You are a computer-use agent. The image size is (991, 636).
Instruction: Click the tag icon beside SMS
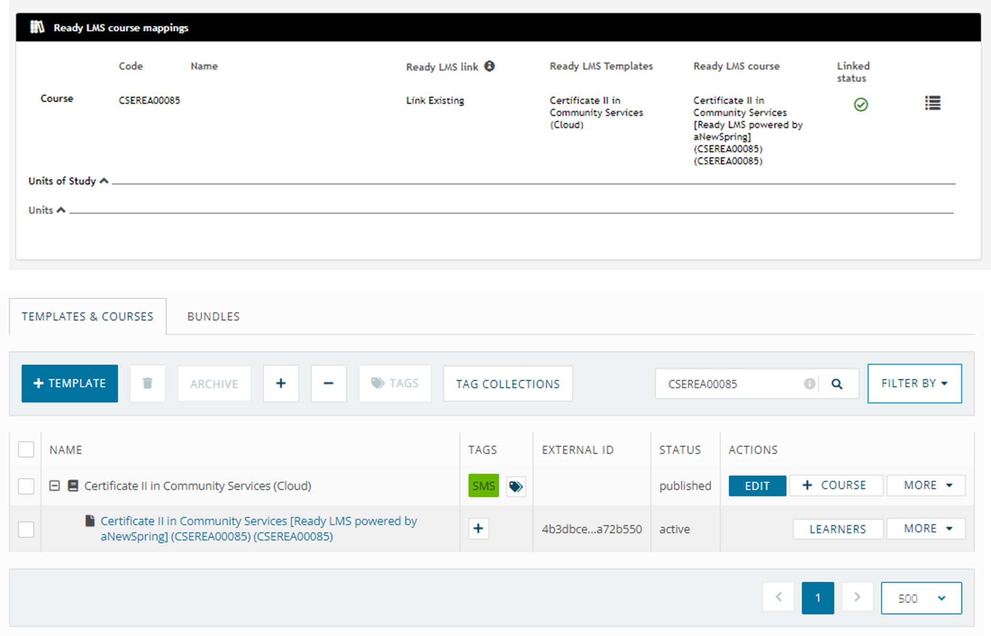[x=516, y=486]
